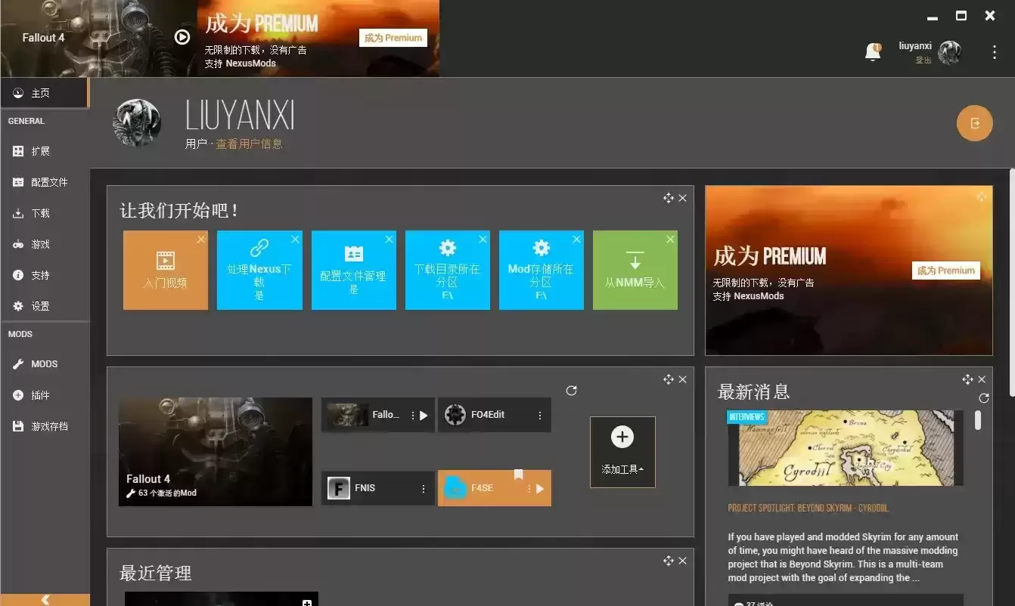Open 扩展 (Extensions) in the sidebar
The width and height of the screenshot is (1015, 606).
[x=40, y=151]
